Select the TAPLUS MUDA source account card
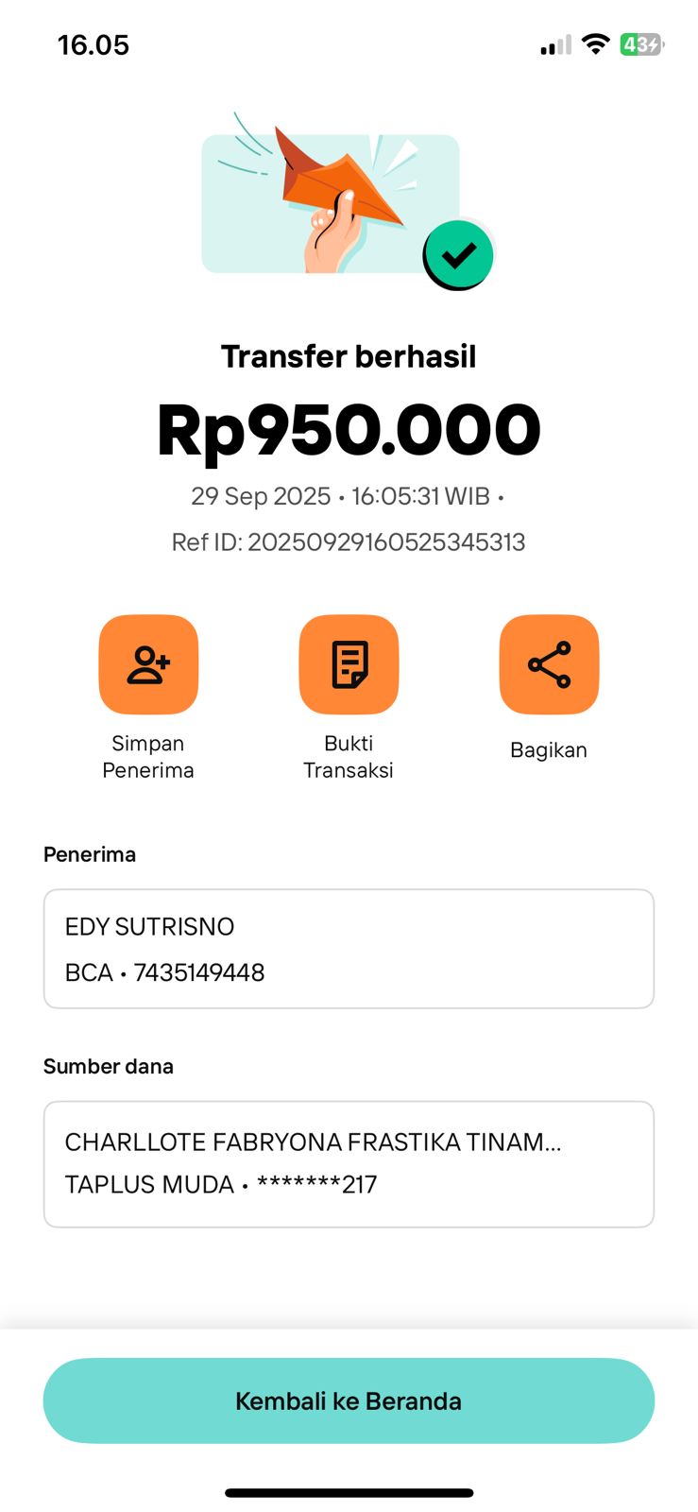698x1512 pixels. click(349, 1164)
